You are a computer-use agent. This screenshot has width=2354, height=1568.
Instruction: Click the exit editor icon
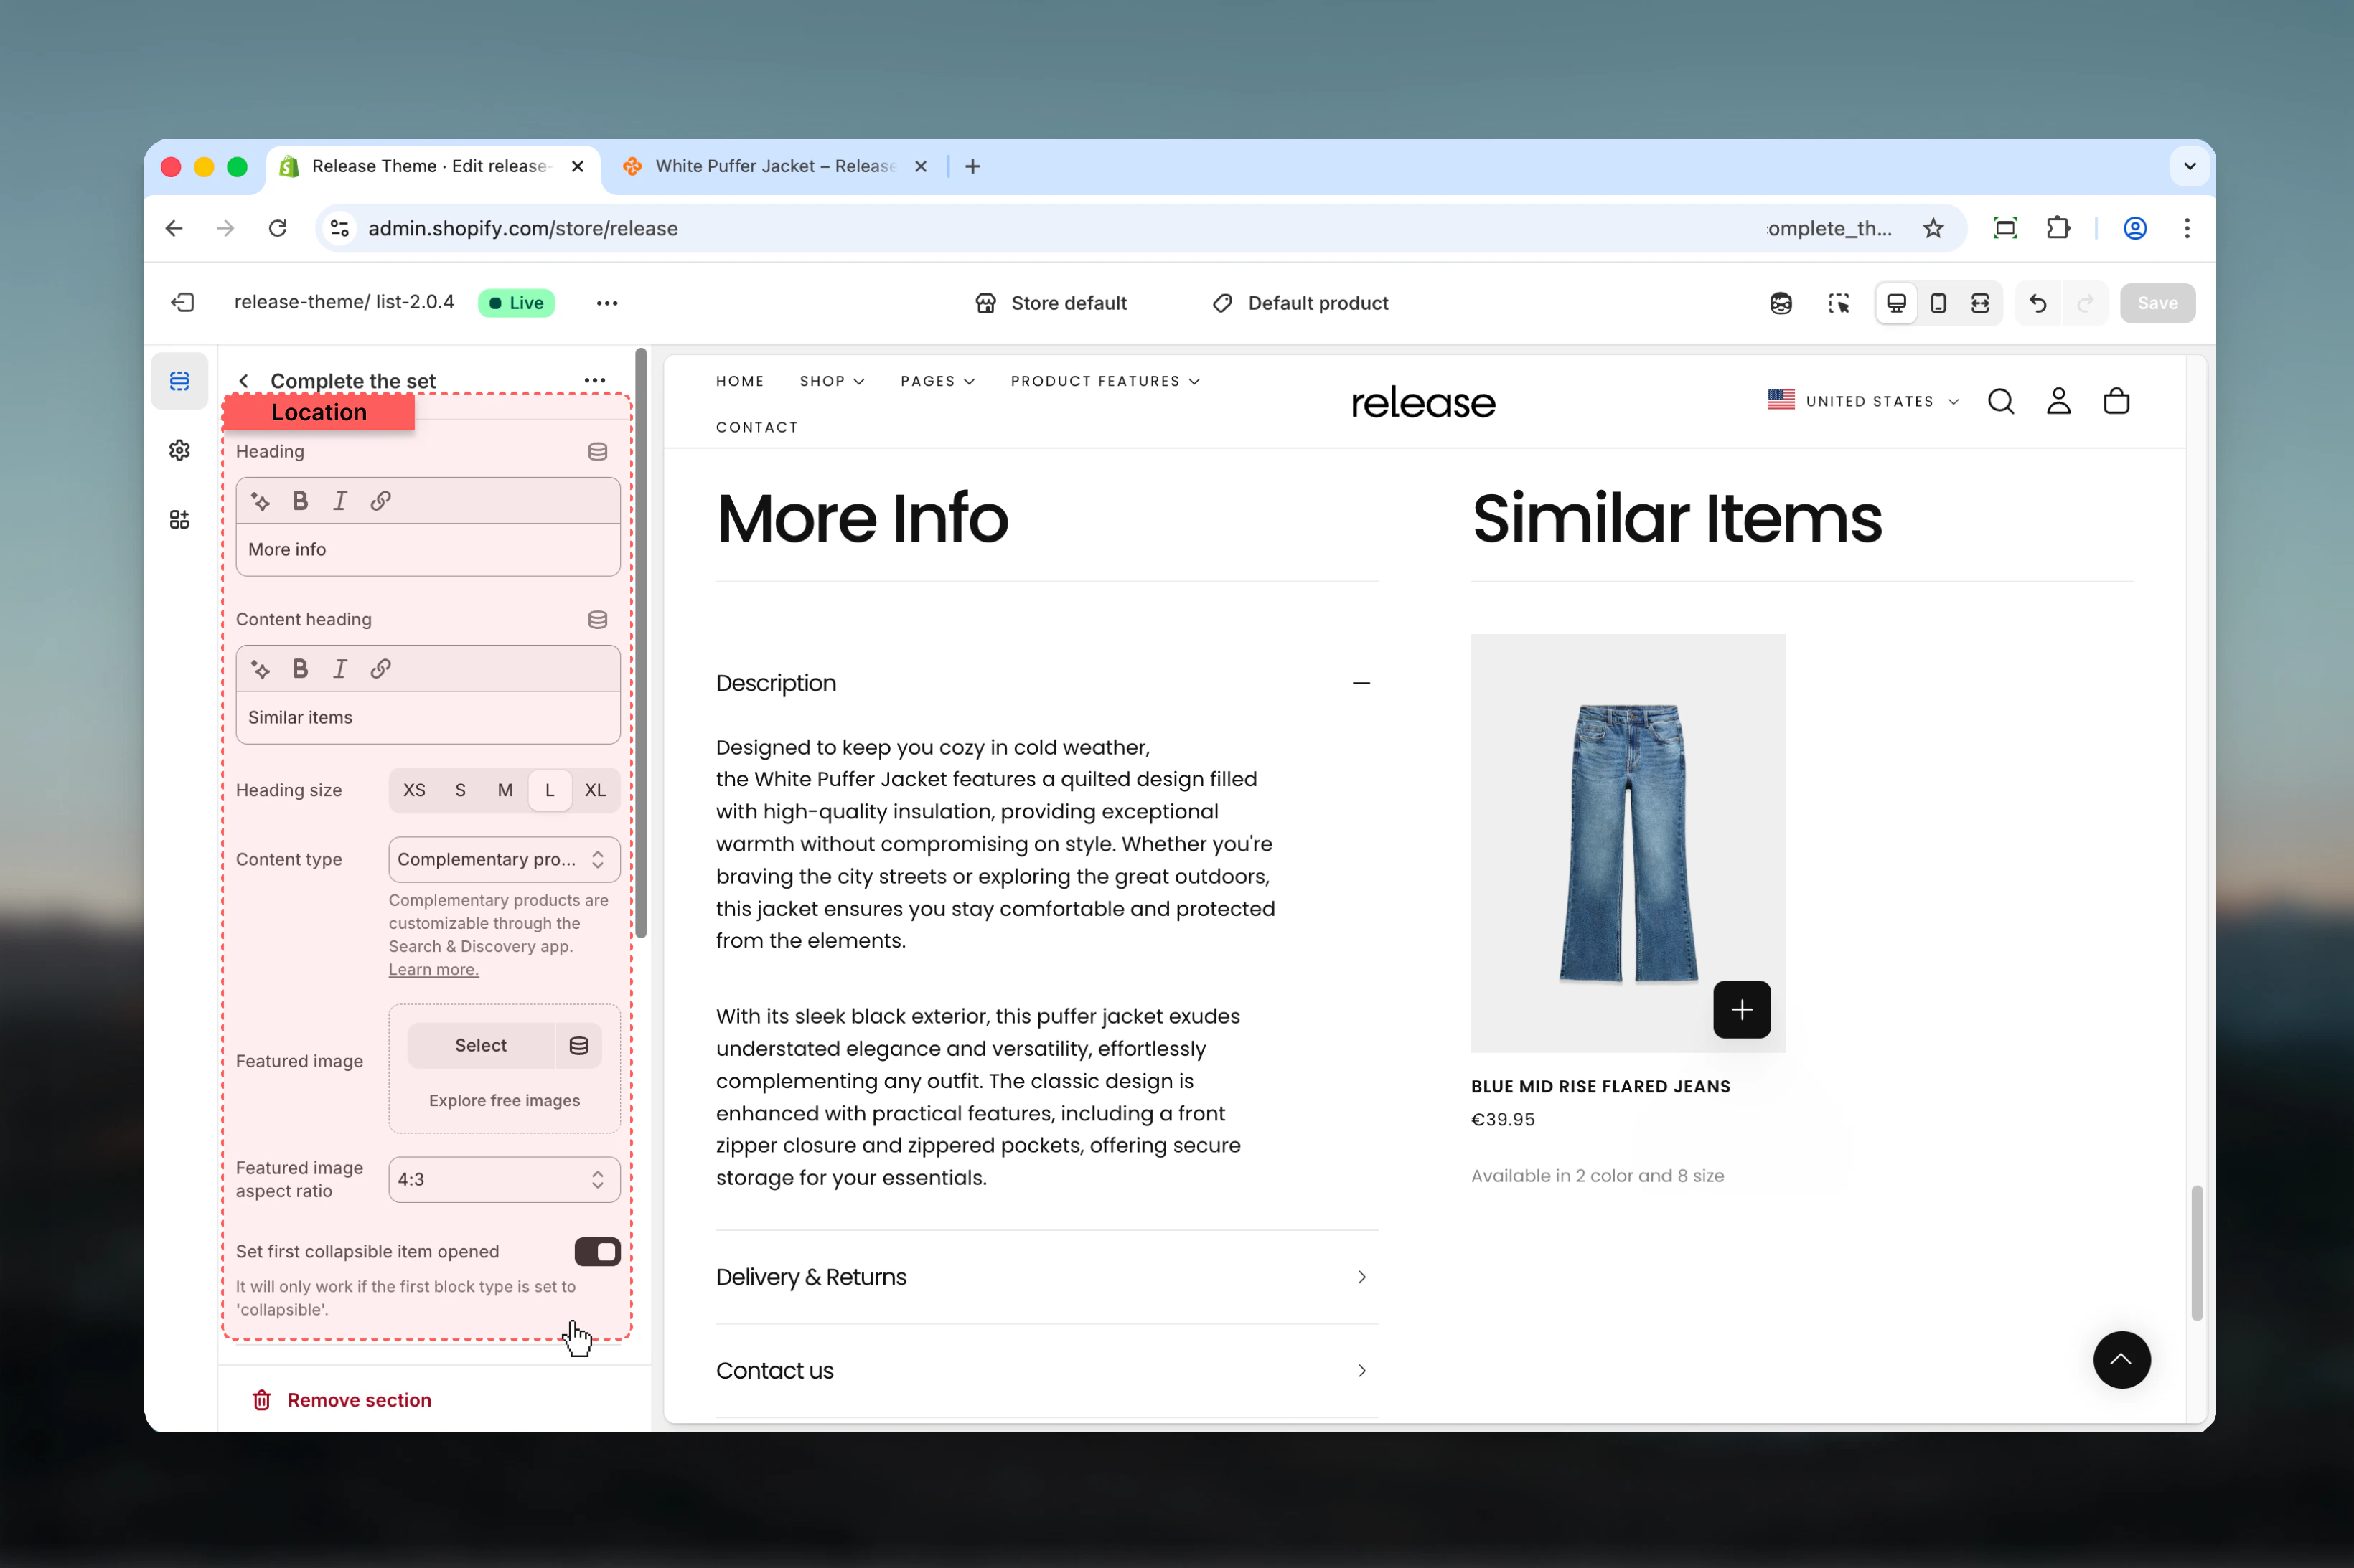[182, 303]
